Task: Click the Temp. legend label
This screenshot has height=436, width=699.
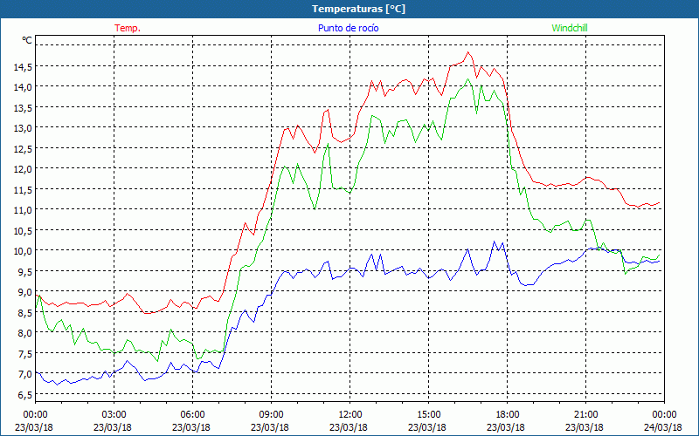Action: 128,28
